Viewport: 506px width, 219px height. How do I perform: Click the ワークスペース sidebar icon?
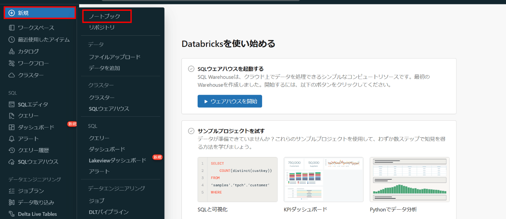pos(12,28)
